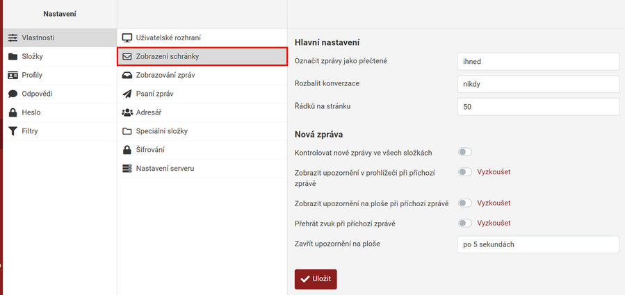Viewport: 625px width, 295px height.
Task: Expand the Rozbalit konverzace dropdown
Action: (x=537, y=84)
